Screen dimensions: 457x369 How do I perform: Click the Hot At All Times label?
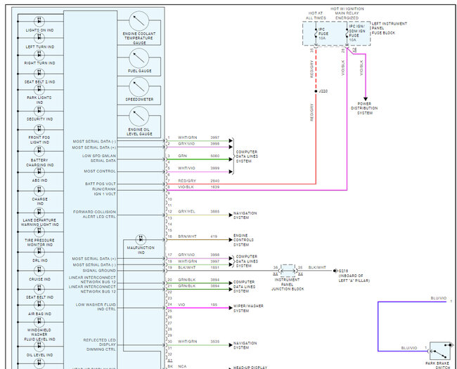coord(316,15)
